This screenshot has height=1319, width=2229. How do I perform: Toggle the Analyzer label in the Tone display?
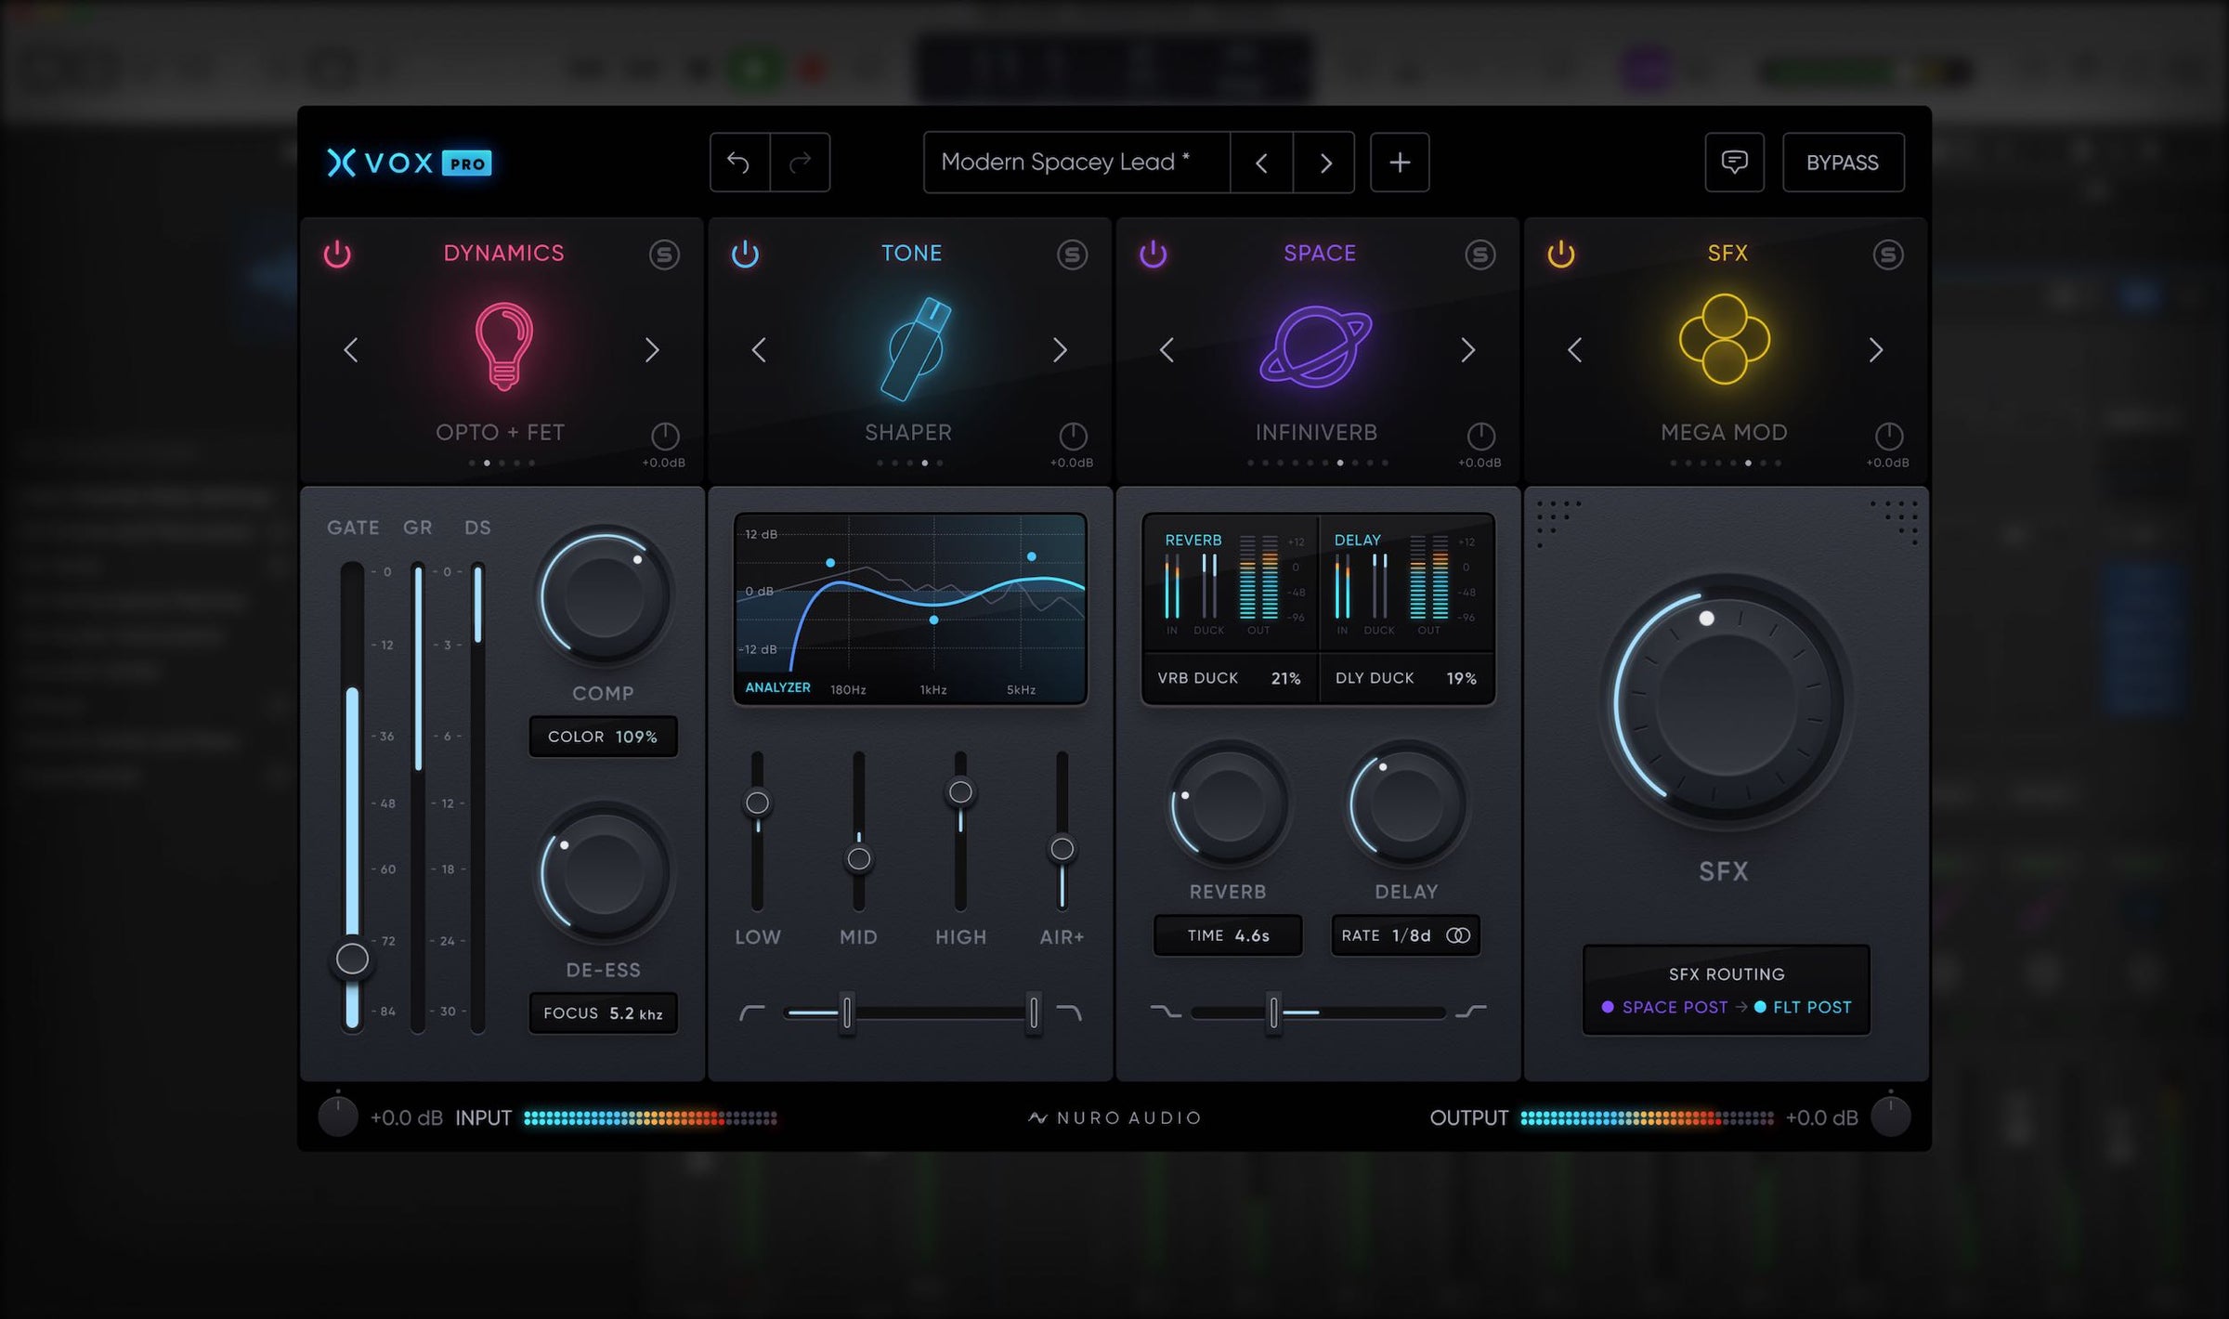tap(777, 687)
